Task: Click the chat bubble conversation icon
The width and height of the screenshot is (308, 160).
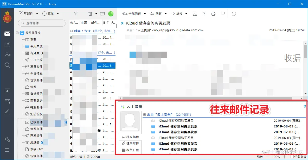Action: click(102, 14)
